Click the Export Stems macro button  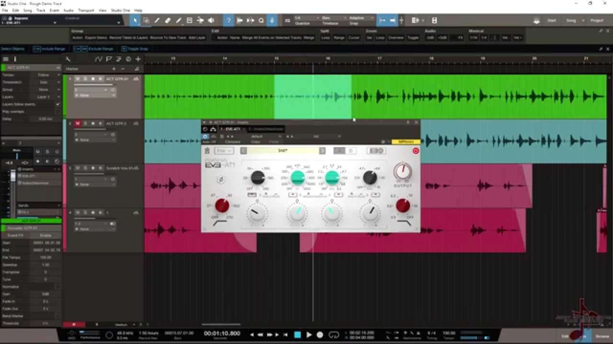click(96, 37)
